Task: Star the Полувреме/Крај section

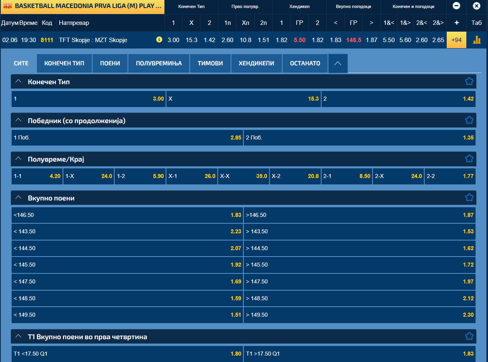Action: [469, 159]
